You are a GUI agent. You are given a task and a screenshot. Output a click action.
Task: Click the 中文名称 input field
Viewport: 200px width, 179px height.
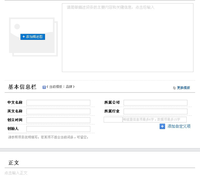58,103
